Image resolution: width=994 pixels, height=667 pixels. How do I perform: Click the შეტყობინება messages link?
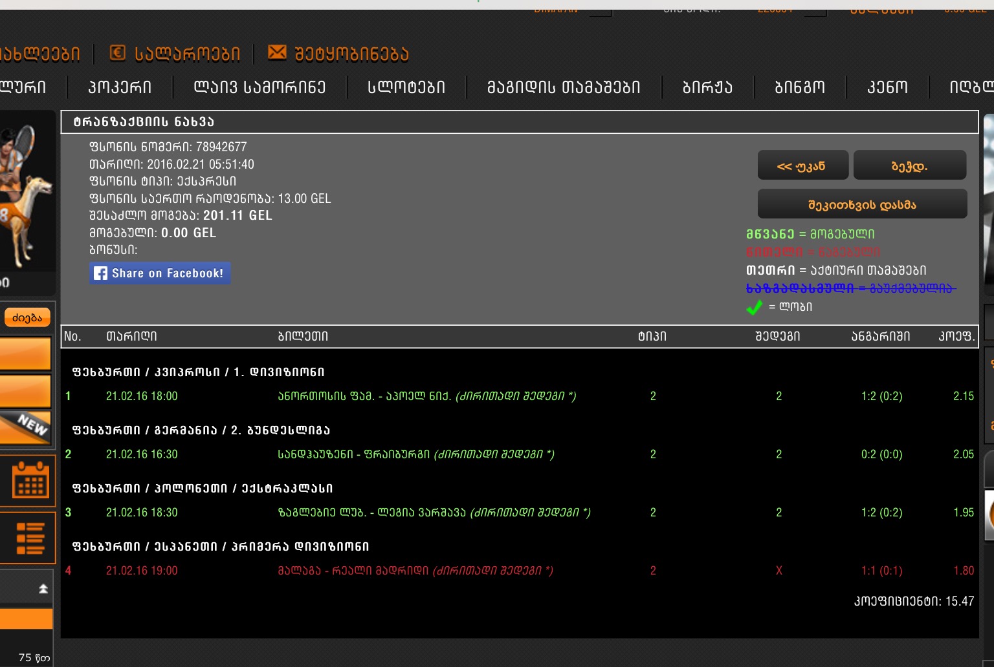(351, 54)
